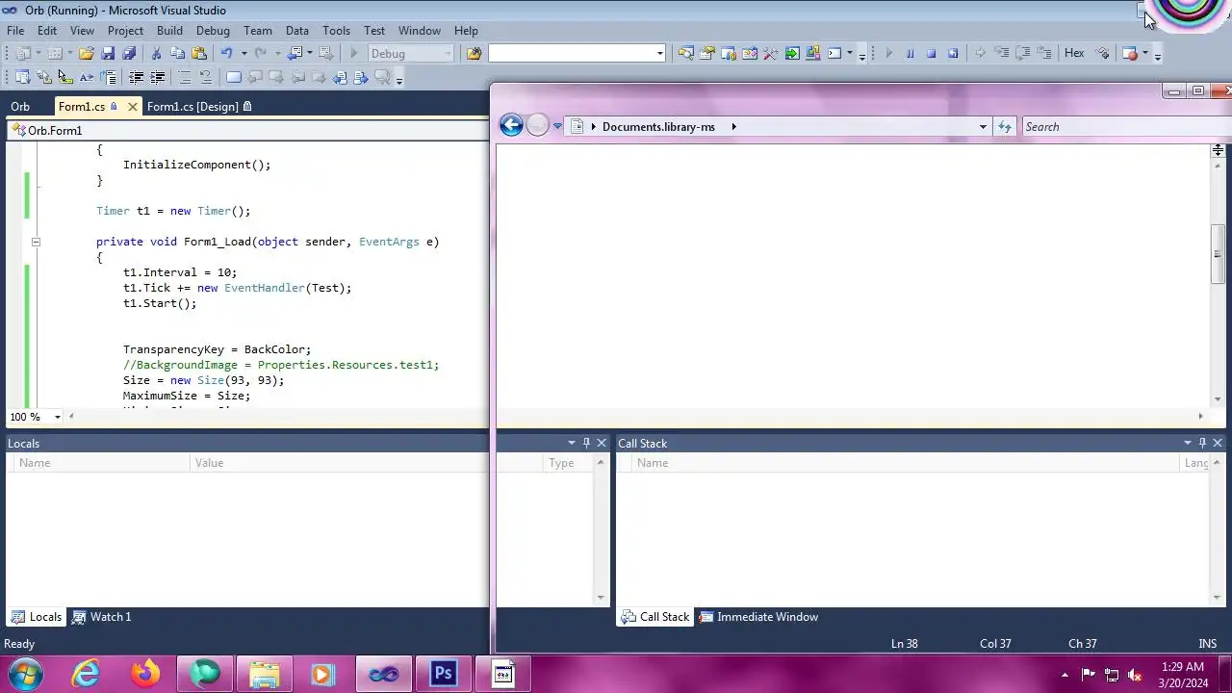Screen dimensions: 1232x693
Task: Click the Decrease Indent icon
Action: pos(136,78)
